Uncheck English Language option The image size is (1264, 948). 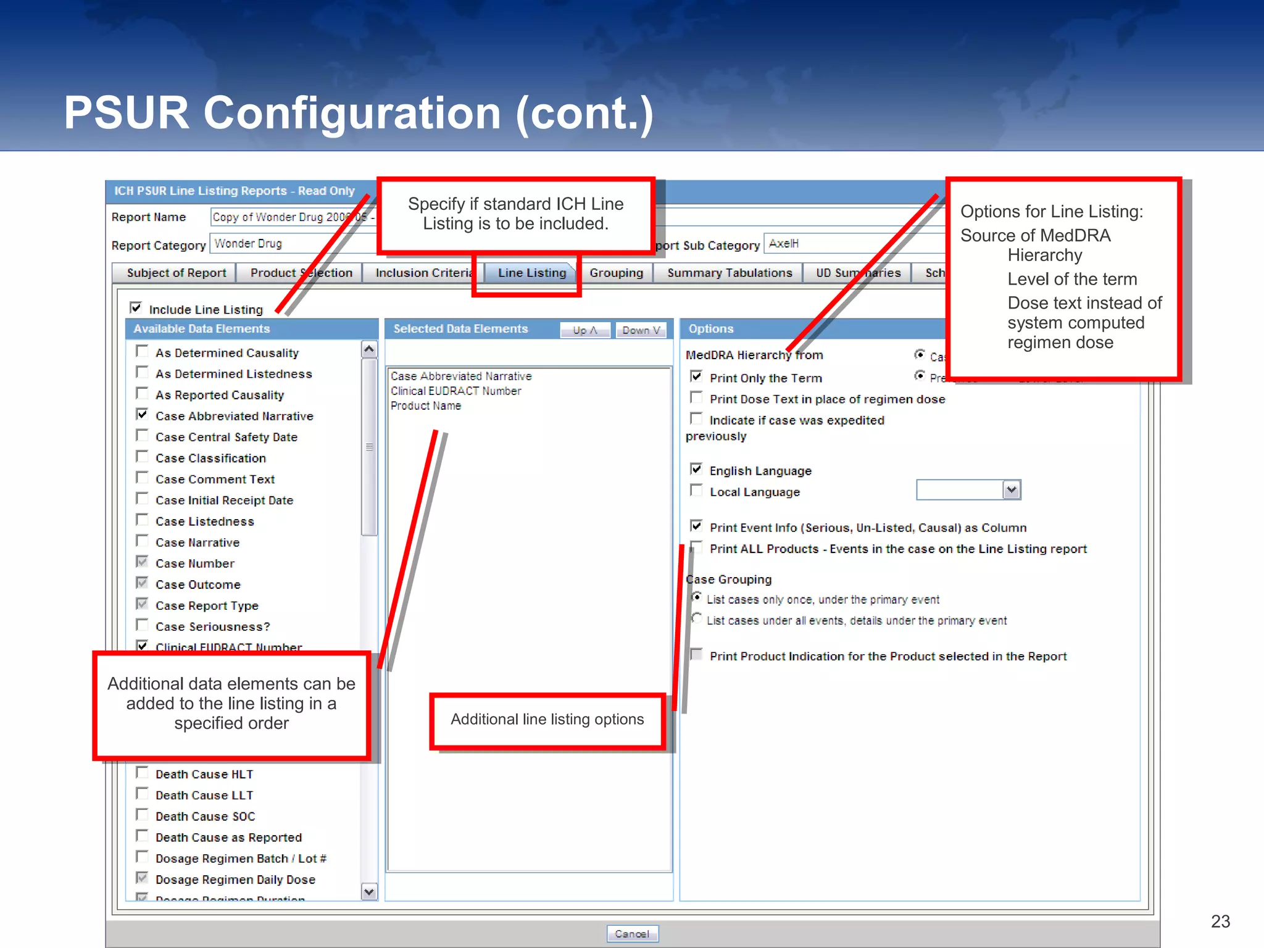pyautogui.click(x=696, y=469)
